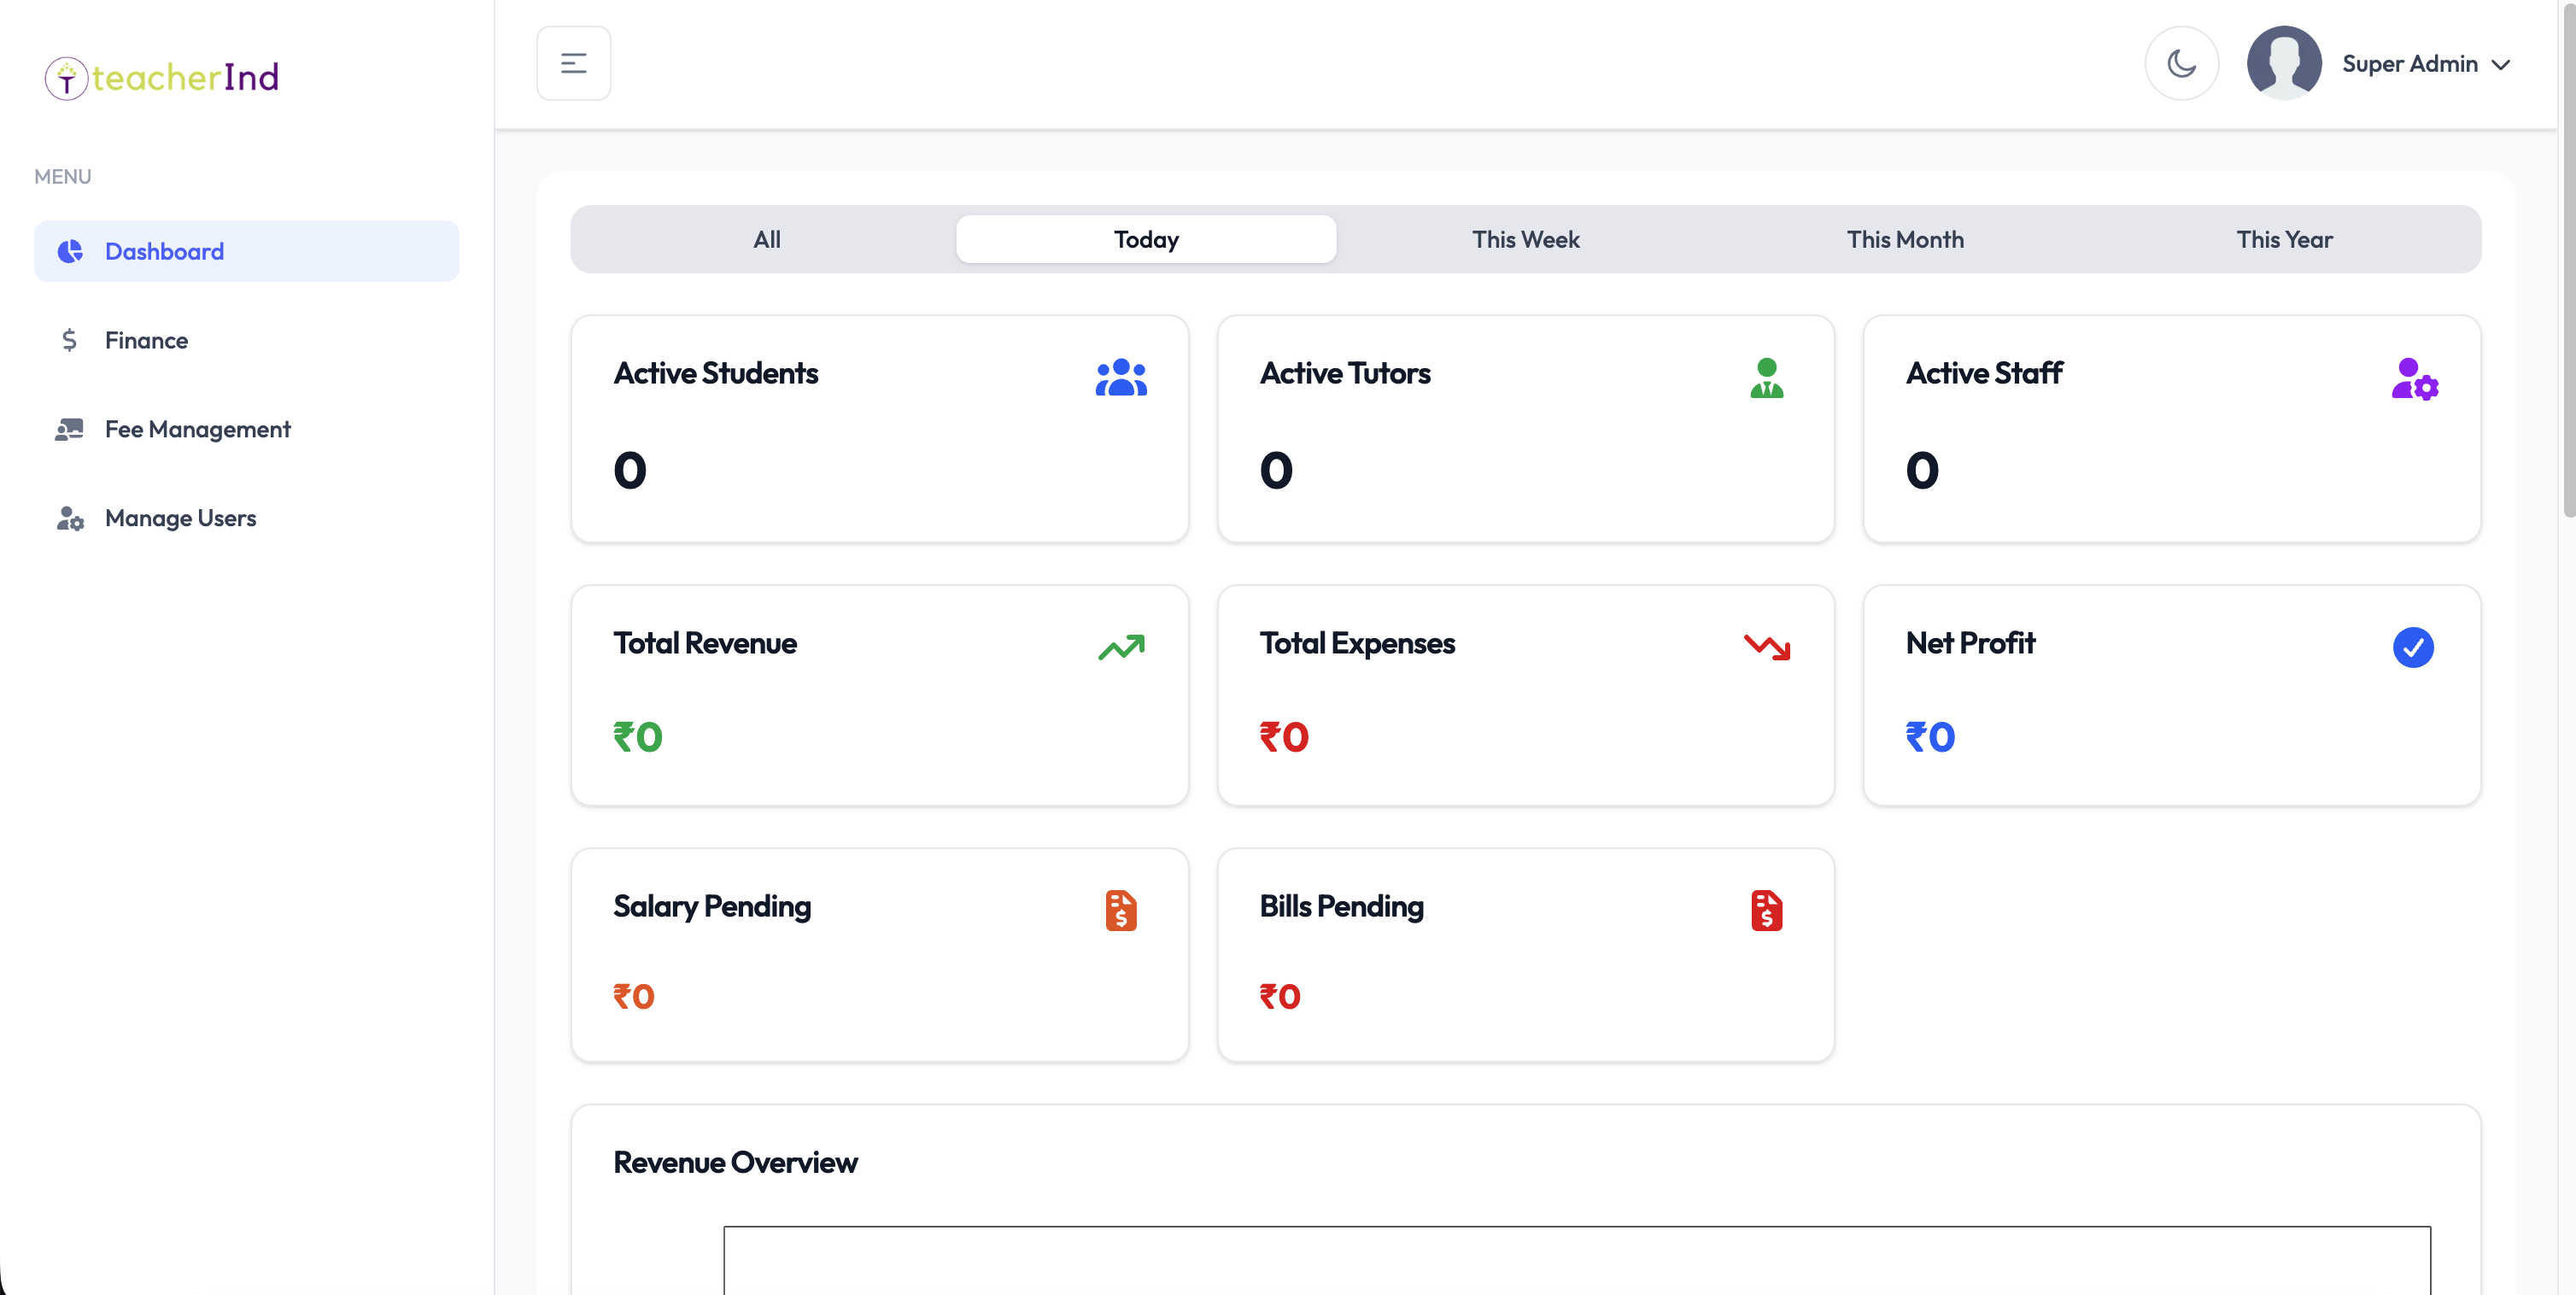Click the Active Tutors card title
The height and width of the screenshot is (1295, 2576).
1344,373
